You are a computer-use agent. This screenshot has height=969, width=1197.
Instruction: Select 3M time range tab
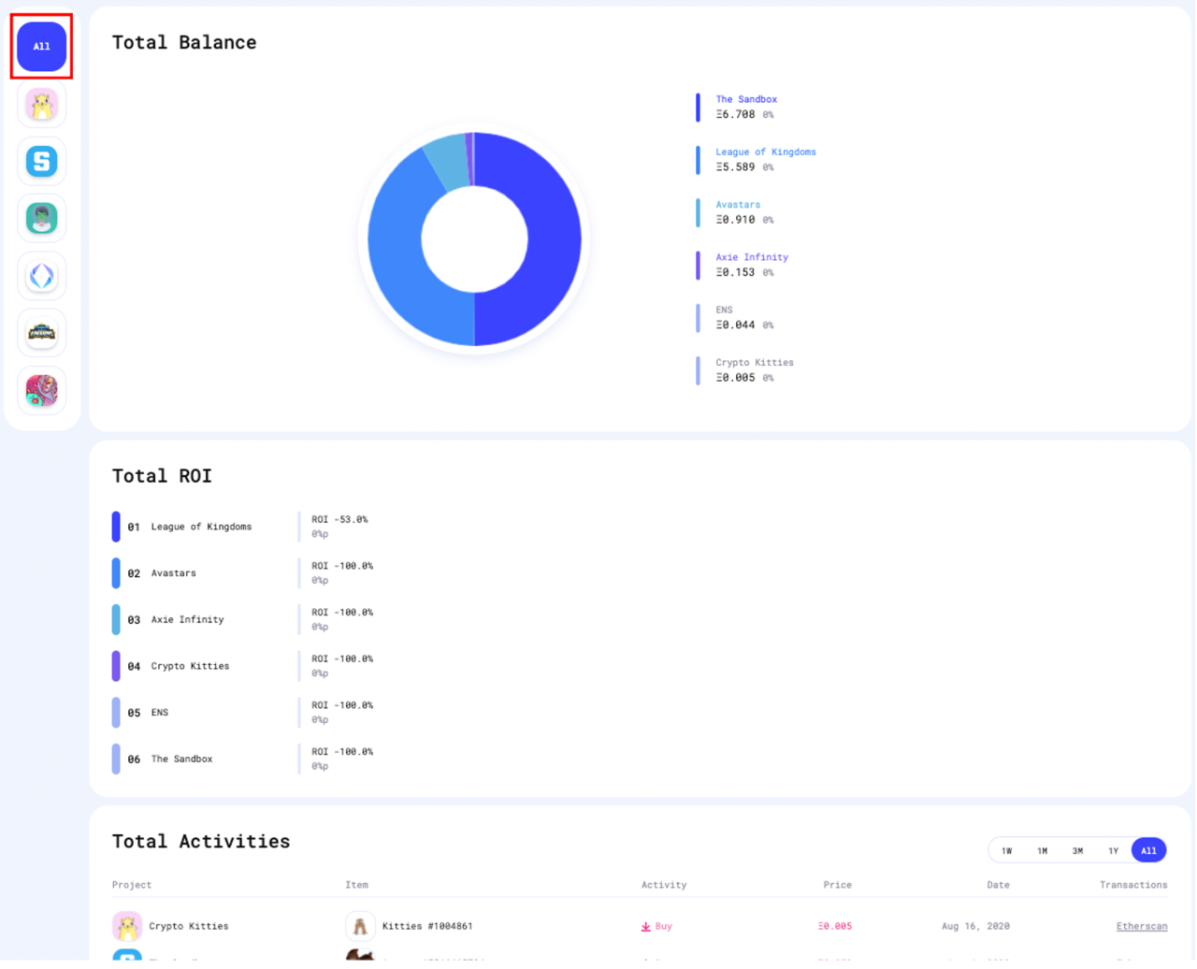click(1078, 850)
